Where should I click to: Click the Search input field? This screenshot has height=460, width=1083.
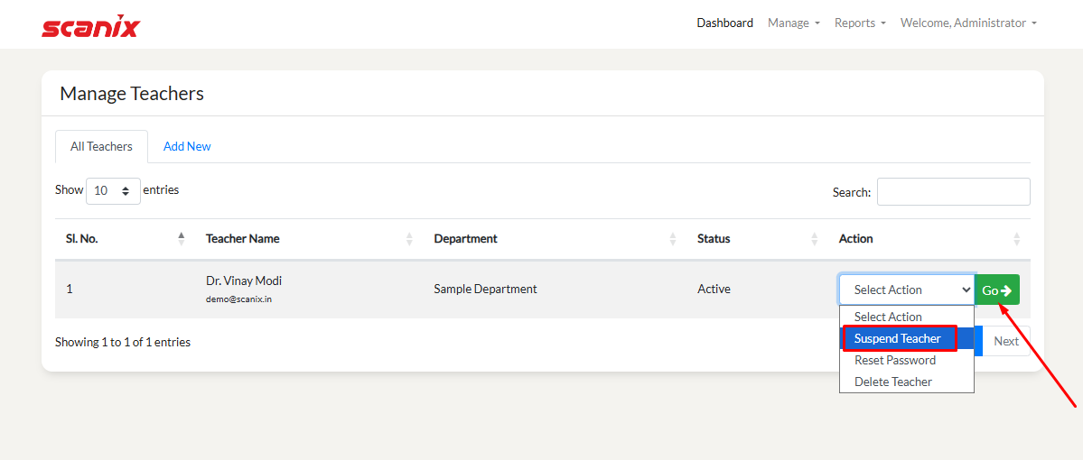[x=953, y=192]
